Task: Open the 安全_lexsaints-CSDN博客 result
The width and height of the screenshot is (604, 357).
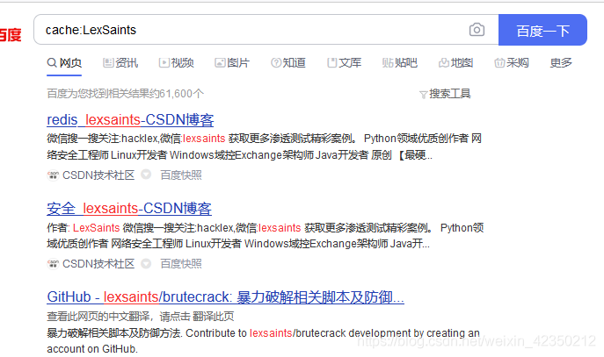Action: [129, 208]
